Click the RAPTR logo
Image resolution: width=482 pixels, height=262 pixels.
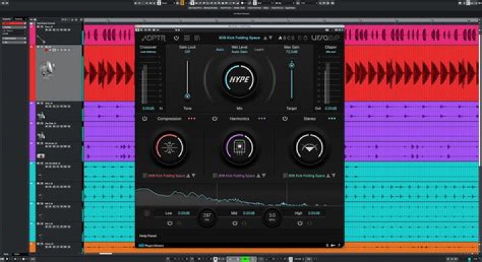[153, 38]
